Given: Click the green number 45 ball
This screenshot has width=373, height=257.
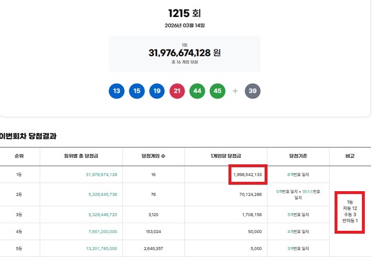Looking at the screenshot, I should coord(218,91).
